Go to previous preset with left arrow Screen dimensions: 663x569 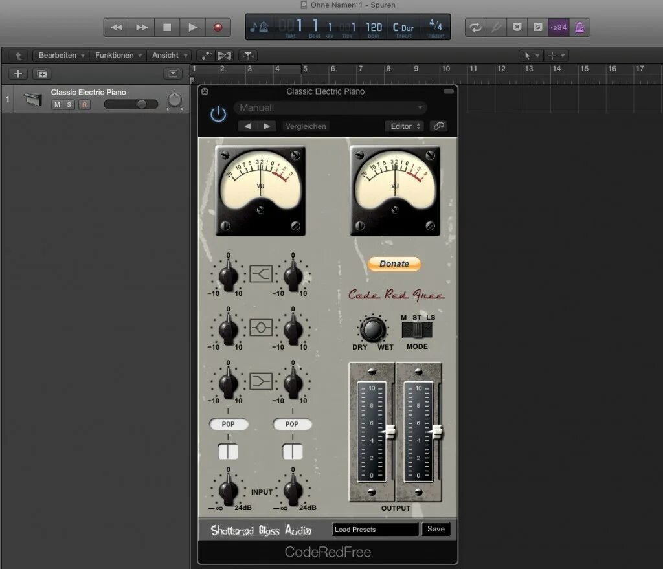[x=248, y=126]
